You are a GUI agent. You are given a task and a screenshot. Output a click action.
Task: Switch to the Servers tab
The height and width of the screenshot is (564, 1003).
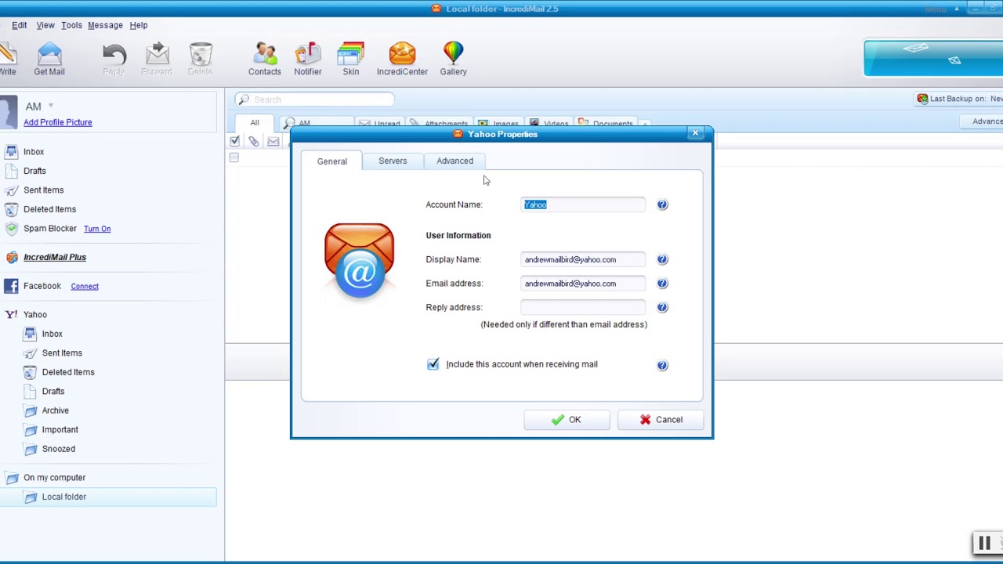[393, 161]
